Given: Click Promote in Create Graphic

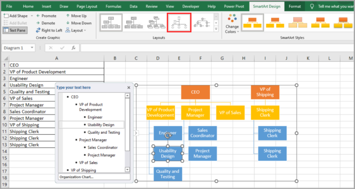Looking at the screenshot, I should (x=46, y=16).
